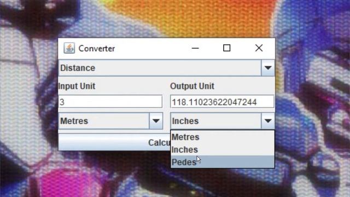The height and width of the screenshot is (197, 350).
Task: Click the Input Unit label
Action: [77, 86]
